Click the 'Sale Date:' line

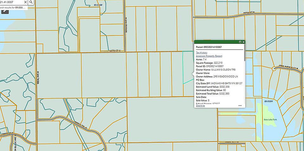coord(201,97)
